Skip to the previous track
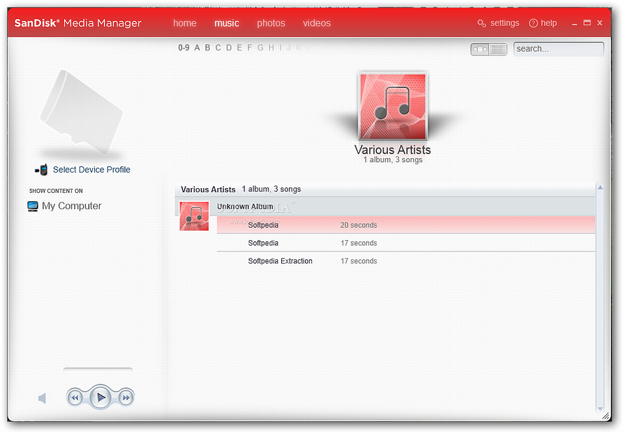624x433 pixels. [75, 398]
